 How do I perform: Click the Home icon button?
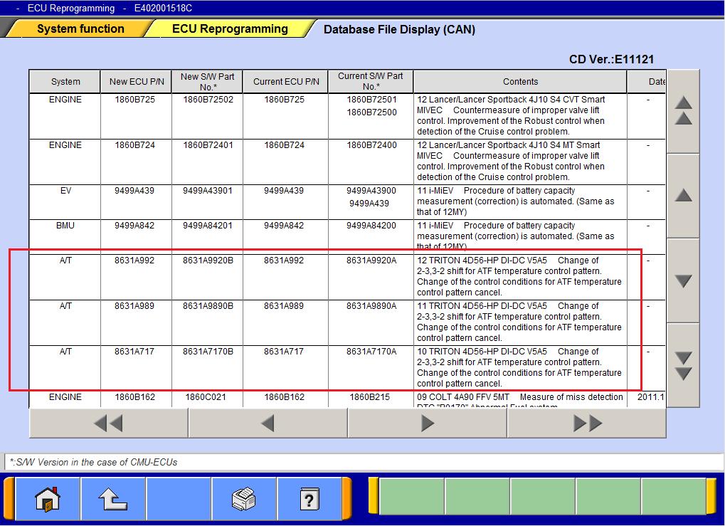pos(48,500)
